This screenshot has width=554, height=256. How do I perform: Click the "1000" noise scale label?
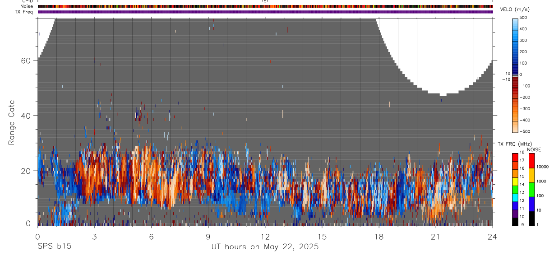(x=541, y=182)
